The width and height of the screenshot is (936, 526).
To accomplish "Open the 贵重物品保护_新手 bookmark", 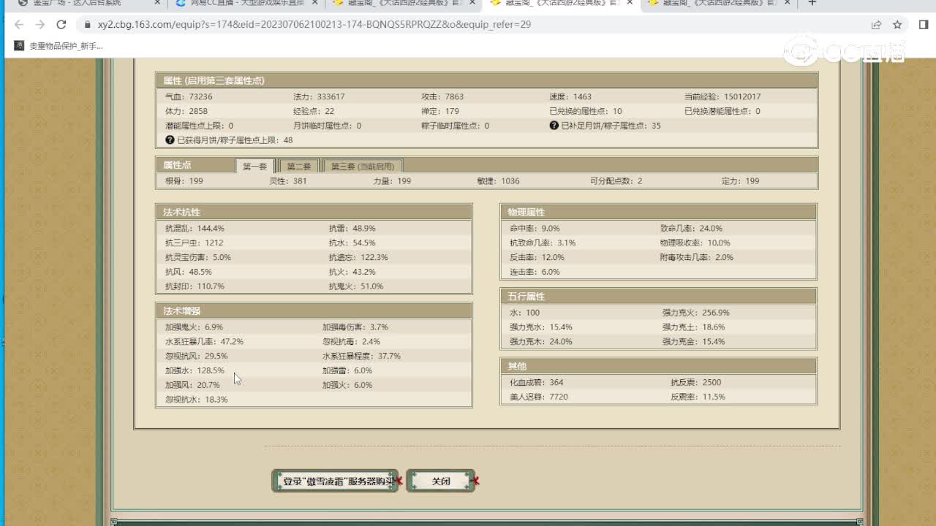I will point(58,46).
